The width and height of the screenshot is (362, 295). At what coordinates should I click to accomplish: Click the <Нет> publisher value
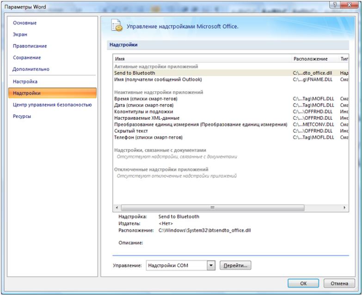pyautogui.click(x=166, y=223)
